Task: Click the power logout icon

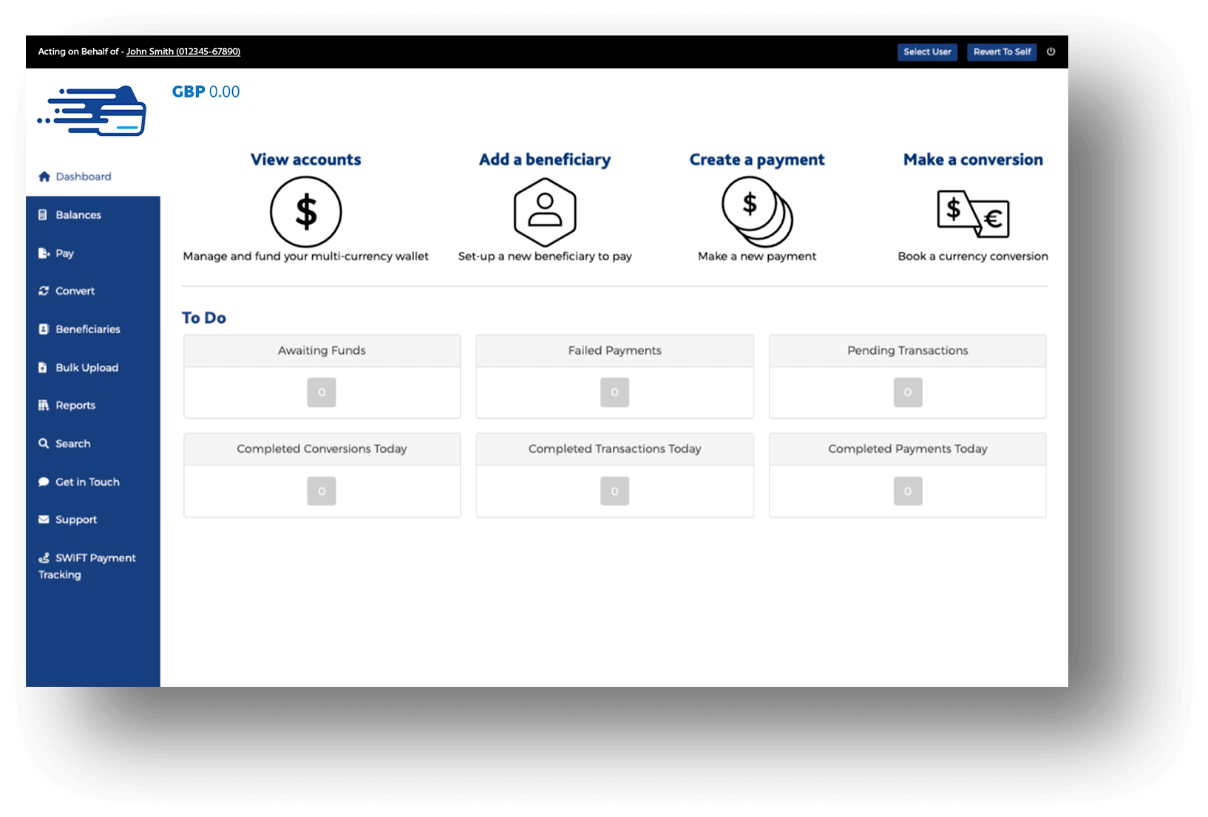Action: (x=1051, y=52)
